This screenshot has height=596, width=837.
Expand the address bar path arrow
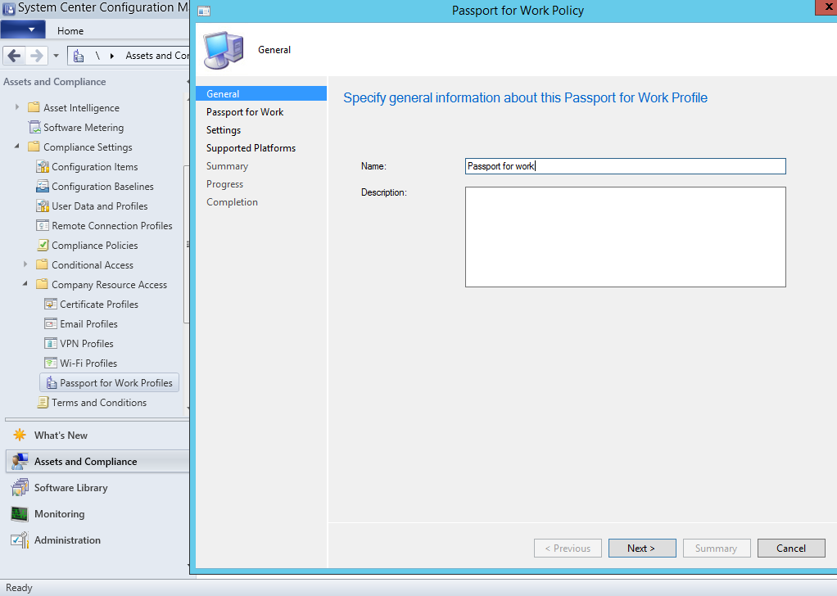(111, 56)
